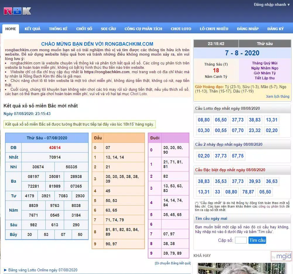The width and height of the screenshot is (293, 274).
Task: Select Cầu Lotto pair 37,73
Action: (x=238, y=120)
